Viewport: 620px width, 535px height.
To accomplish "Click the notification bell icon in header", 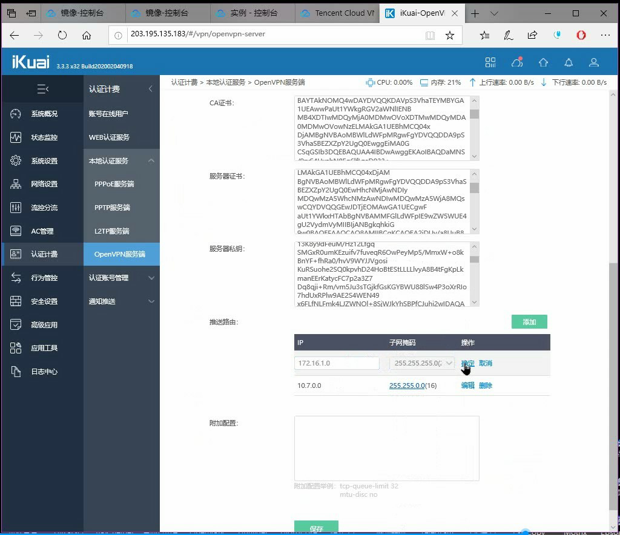I will coord(569,63).
